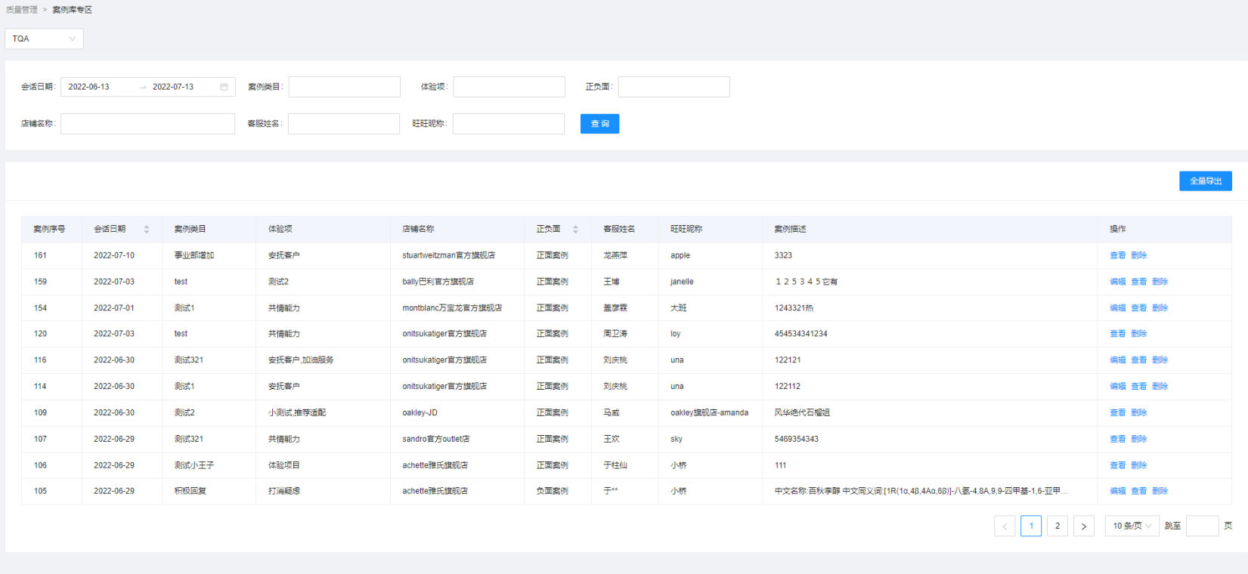Click the 跳至 page jump input

pyautogui.click(x=1202, y=526)
